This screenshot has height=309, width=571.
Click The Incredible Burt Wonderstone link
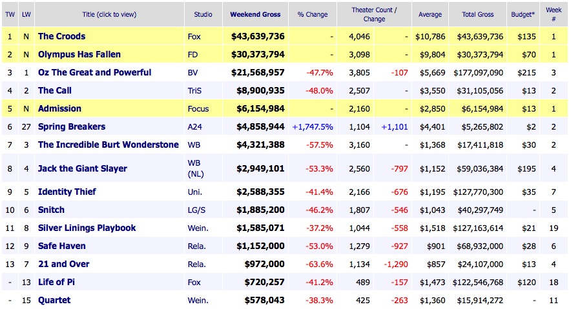pyautogui.click(x=108, y=145)
